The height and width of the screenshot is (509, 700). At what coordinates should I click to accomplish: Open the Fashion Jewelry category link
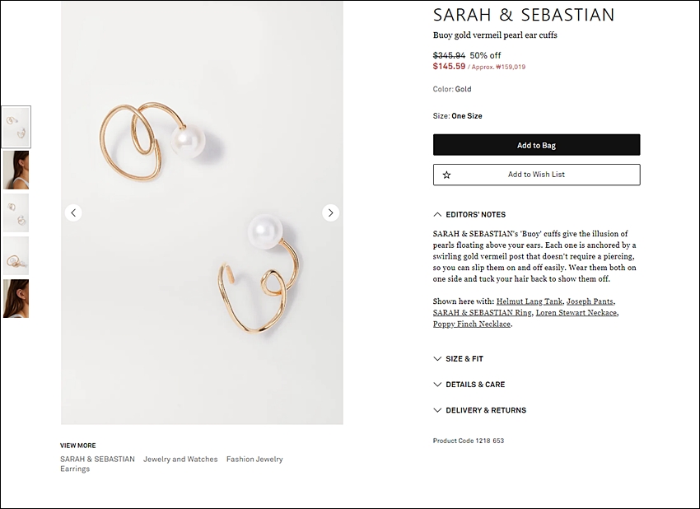click(x=254, y=459)
